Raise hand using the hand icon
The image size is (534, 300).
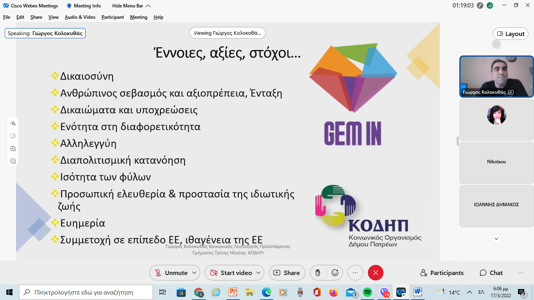coord(318,273)
